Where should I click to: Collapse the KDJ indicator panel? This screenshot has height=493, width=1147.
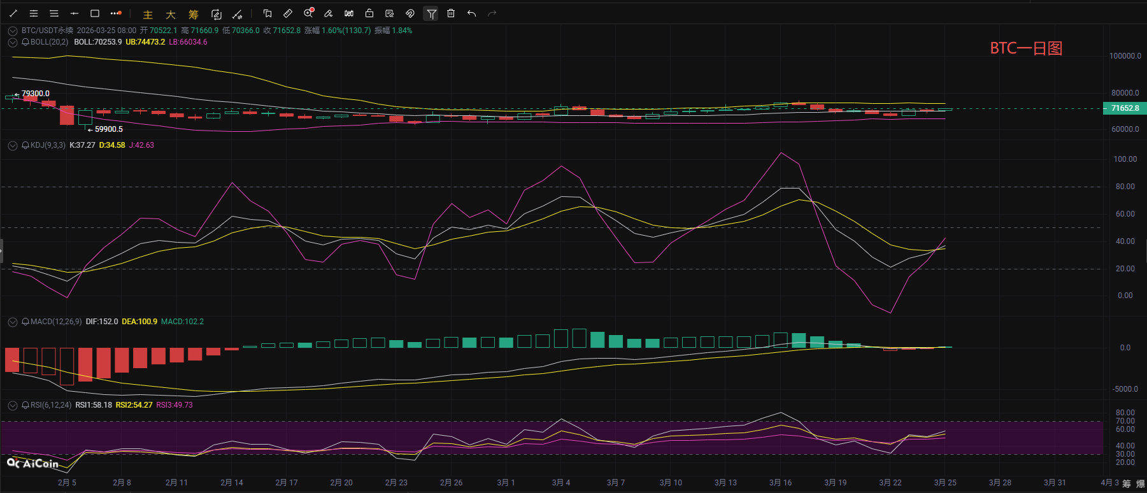[x=13, y=145]
